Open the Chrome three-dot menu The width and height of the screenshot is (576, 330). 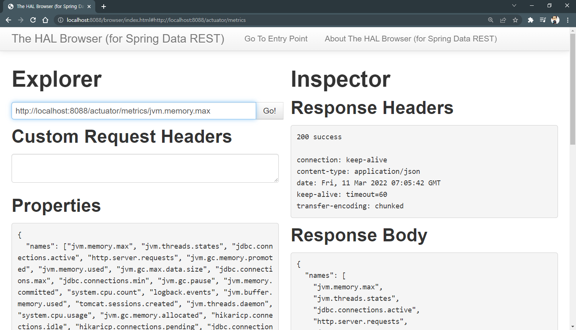[x=568, y=20]
